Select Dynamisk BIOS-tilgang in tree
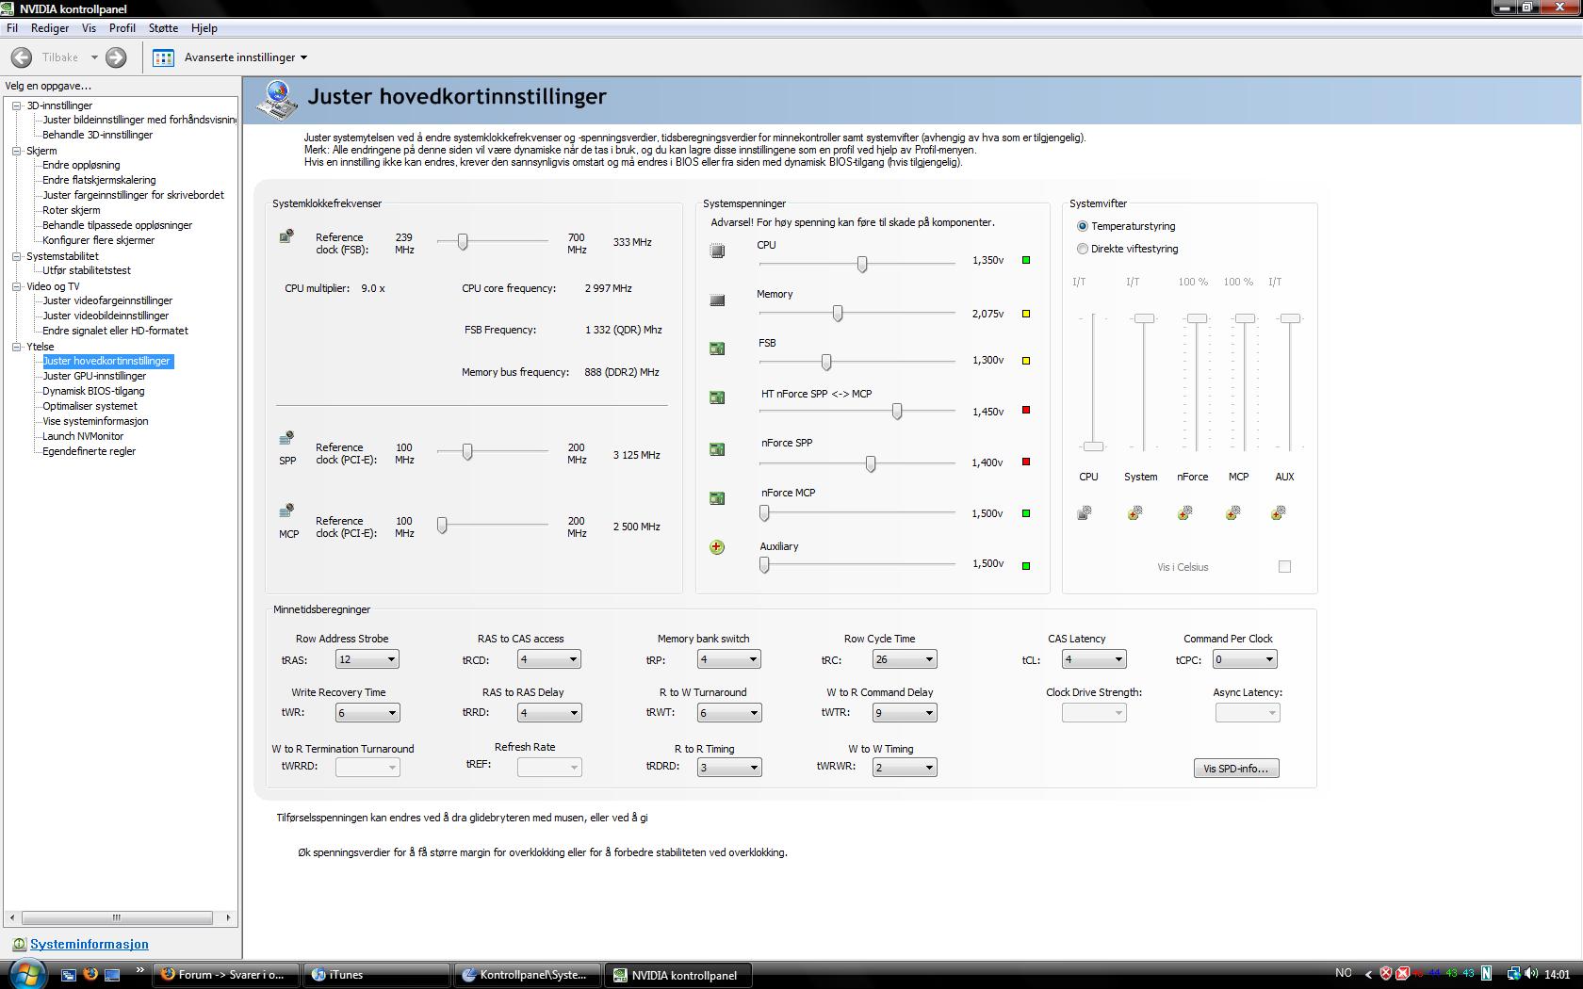Viewport: 1583px width, 989px height. click(93, 391)
